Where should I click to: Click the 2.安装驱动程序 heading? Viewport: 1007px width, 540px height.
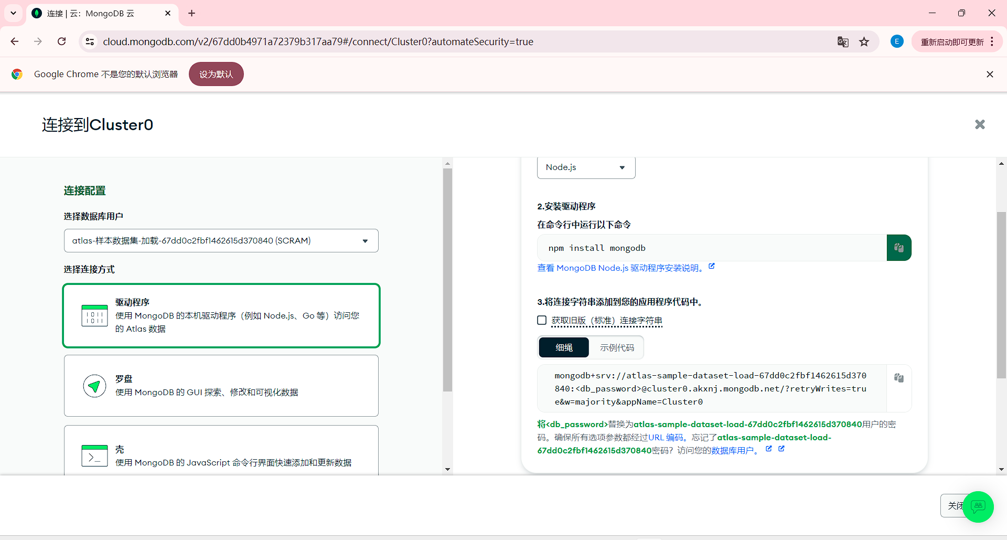click(x=566, y=206)
